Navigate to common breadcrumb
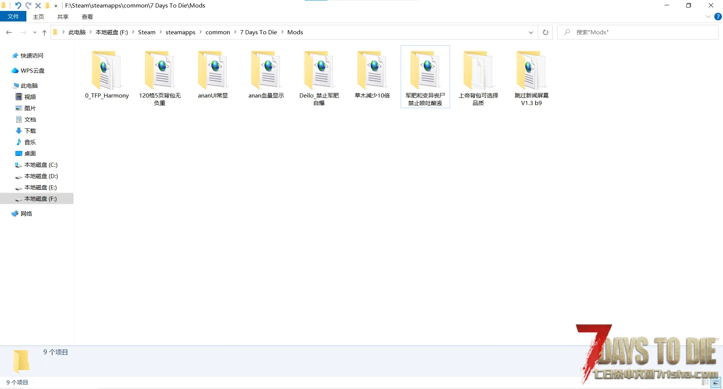Image resolution: width=723 pixels, height=389 pixels. pyautogui.click(x=218, y=32)
